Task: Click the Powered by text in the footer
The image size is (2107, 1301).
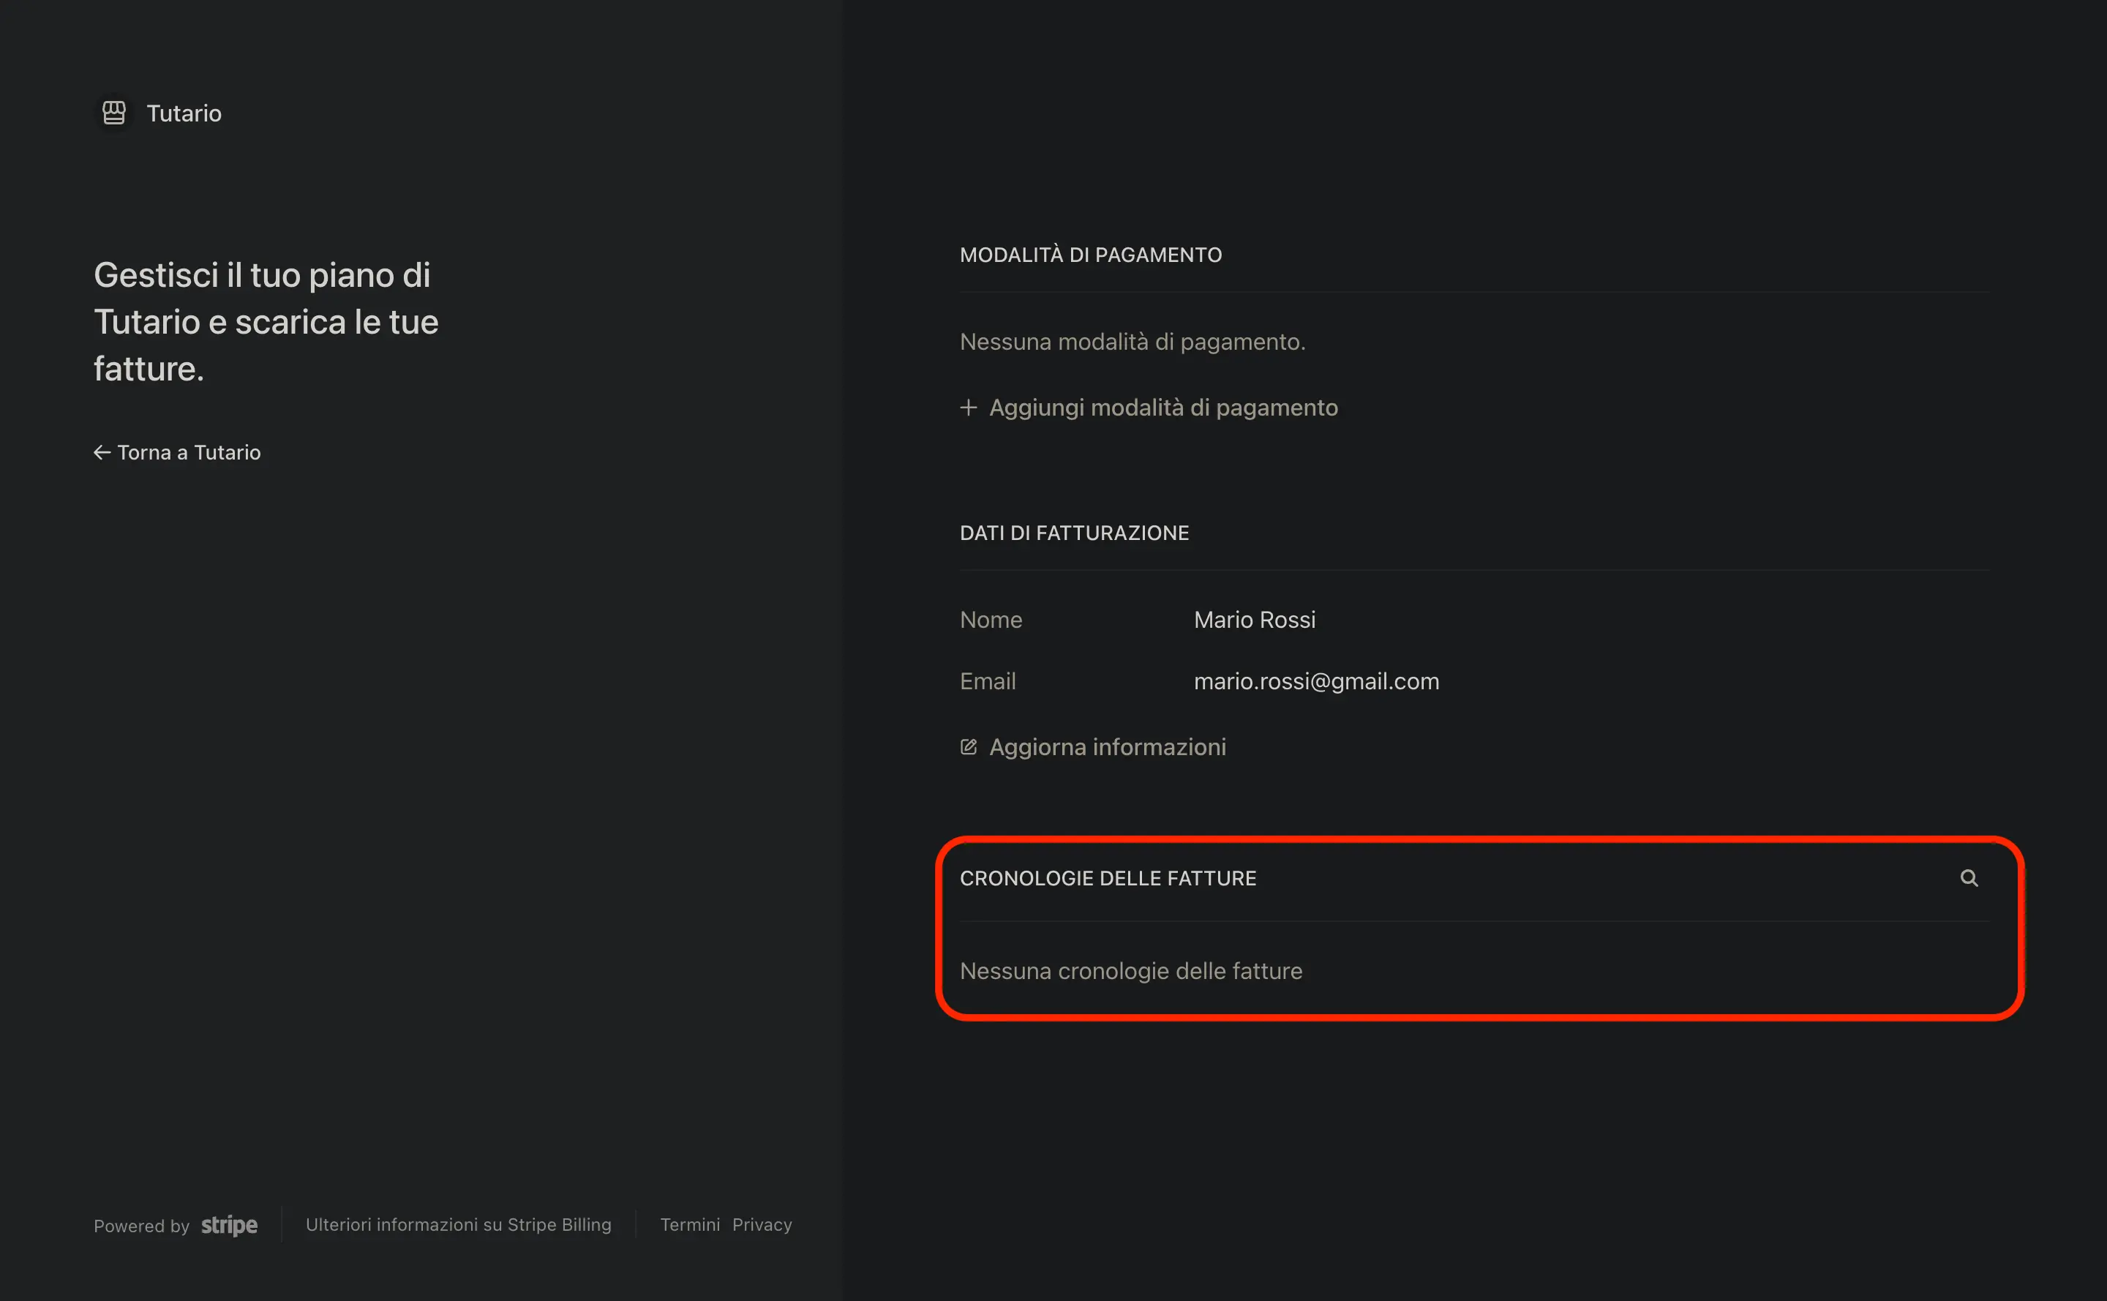Action: [x=141, y=1226]
